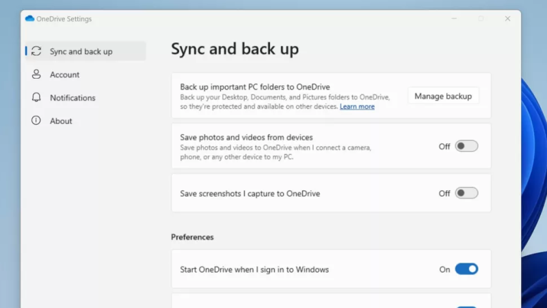Click the 'Back up important PC folders' title
Screen dimensions: 547x308
tap(255, 87)
